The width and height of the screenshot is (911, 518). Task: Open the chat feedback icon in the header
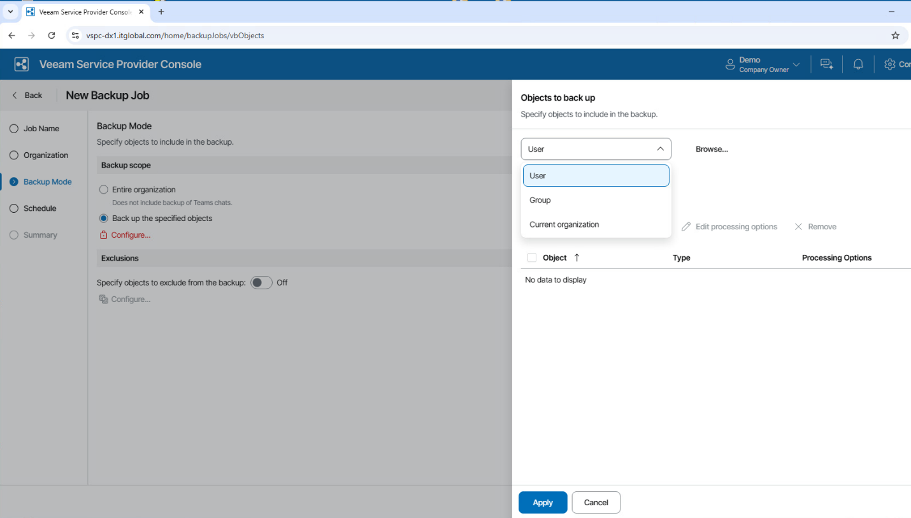click(x=826, y=64)
